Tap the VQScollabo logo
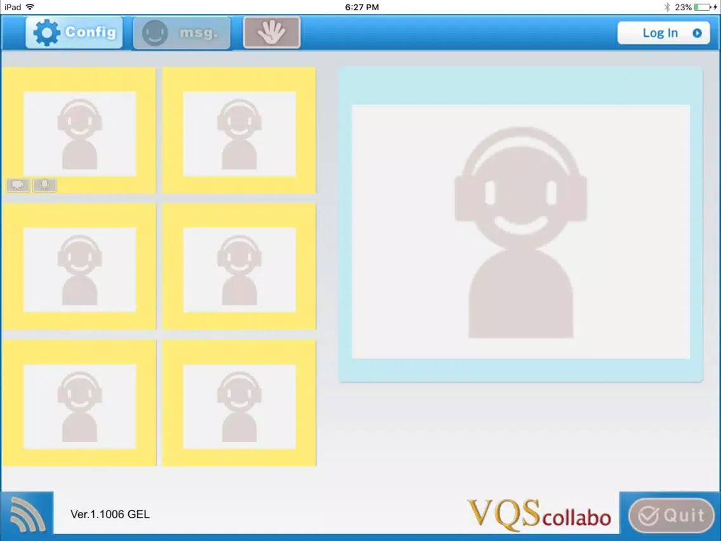 [x=539, y=514]
